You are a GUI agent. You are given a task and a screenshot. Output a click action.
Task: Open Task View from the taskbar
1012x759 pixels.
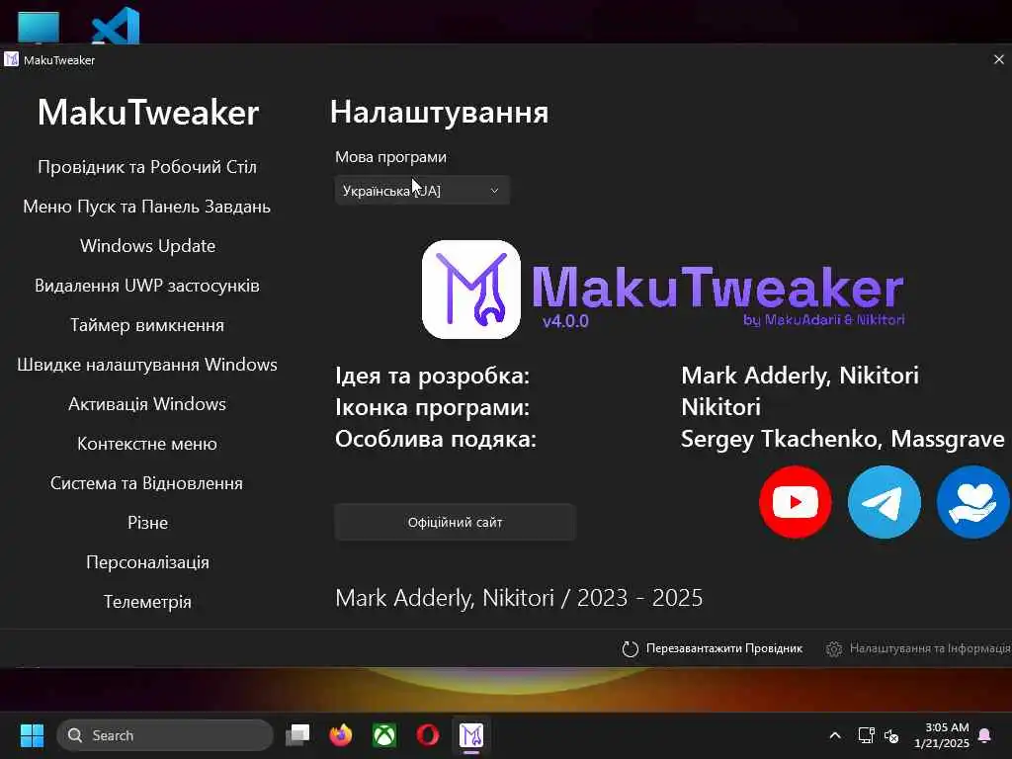click(297, 735)
